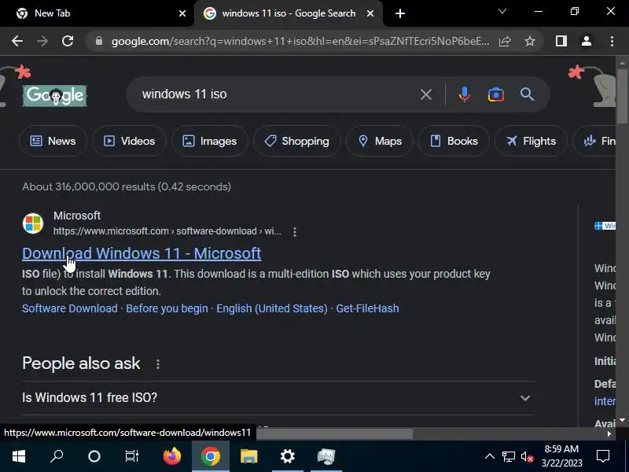Viewport: 629px width, 472px height.
Task: Filter results by Images
Action: [x=210, y=141]
